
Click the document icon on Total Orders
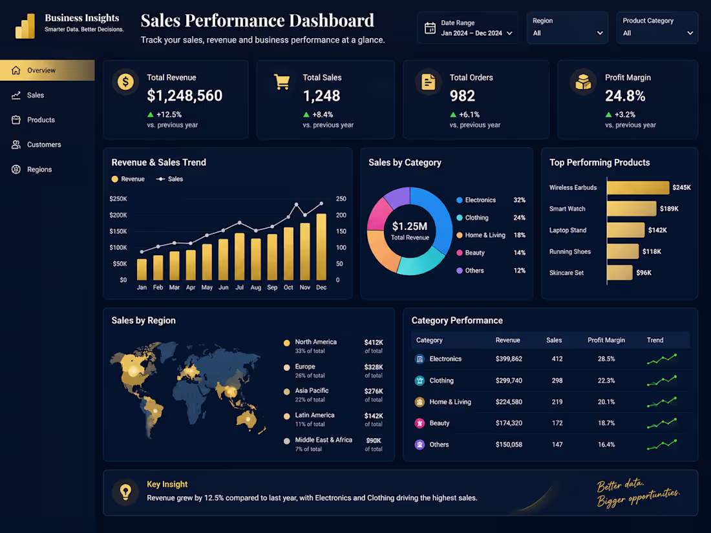pos(428,82)
